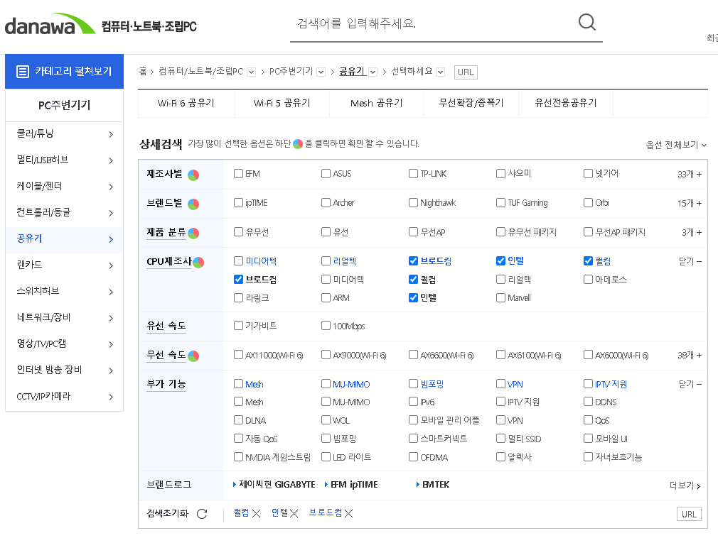Image resolution: width=718 pixels, height=538 pixels.
Task: Open dropdown next to PC주변기기 breadcrumb
Action: (x=321, y=72)
